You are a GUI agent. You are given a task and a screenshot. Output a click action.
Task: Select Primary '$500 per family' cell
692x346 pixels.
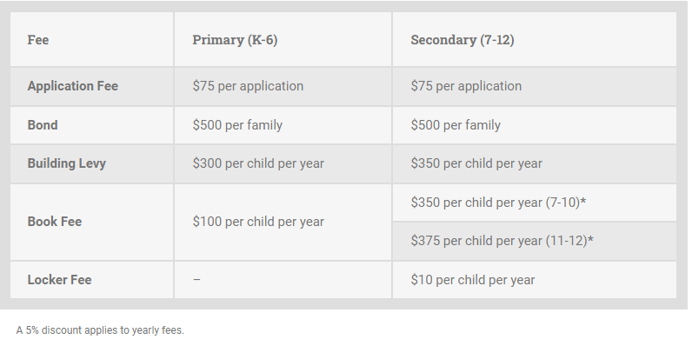tap(283, 125)
